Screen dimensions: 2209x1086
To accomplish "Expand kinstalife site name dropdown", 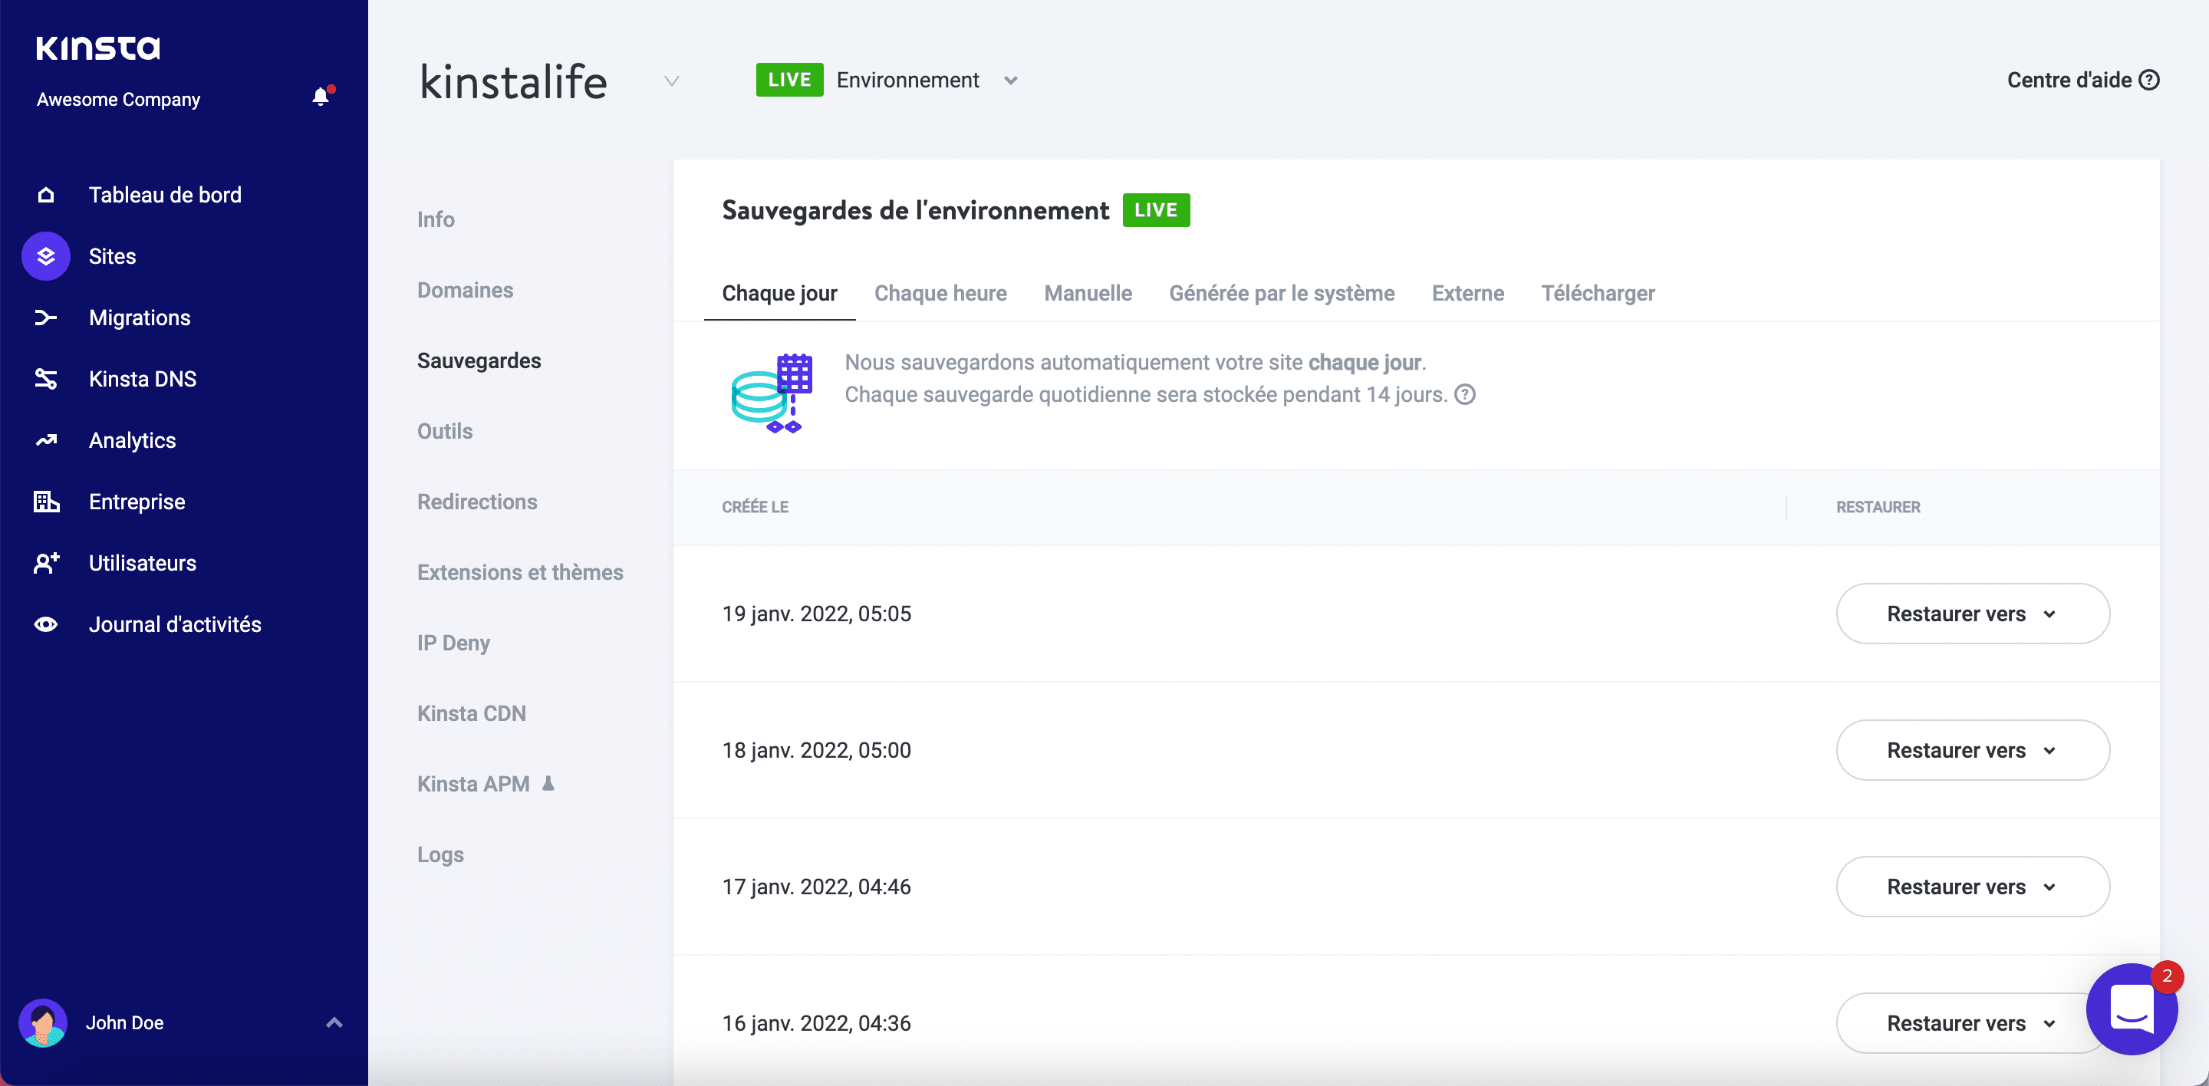I will click(x=672, y=81).
